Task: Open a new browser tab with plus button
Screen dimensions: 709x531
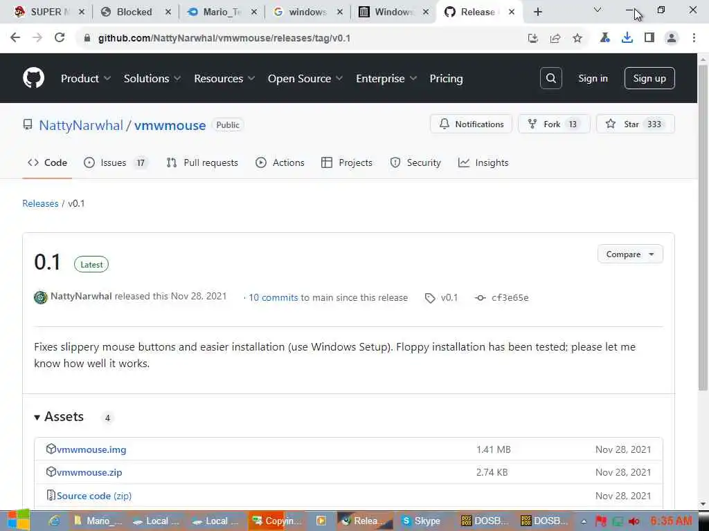Action: click(537, 12)
